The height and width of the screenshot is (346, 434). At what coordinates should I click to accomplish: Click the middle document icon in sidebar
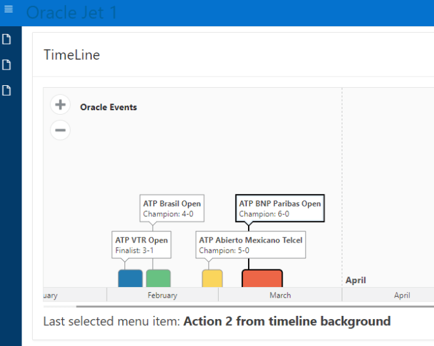[x=7, y=65]
